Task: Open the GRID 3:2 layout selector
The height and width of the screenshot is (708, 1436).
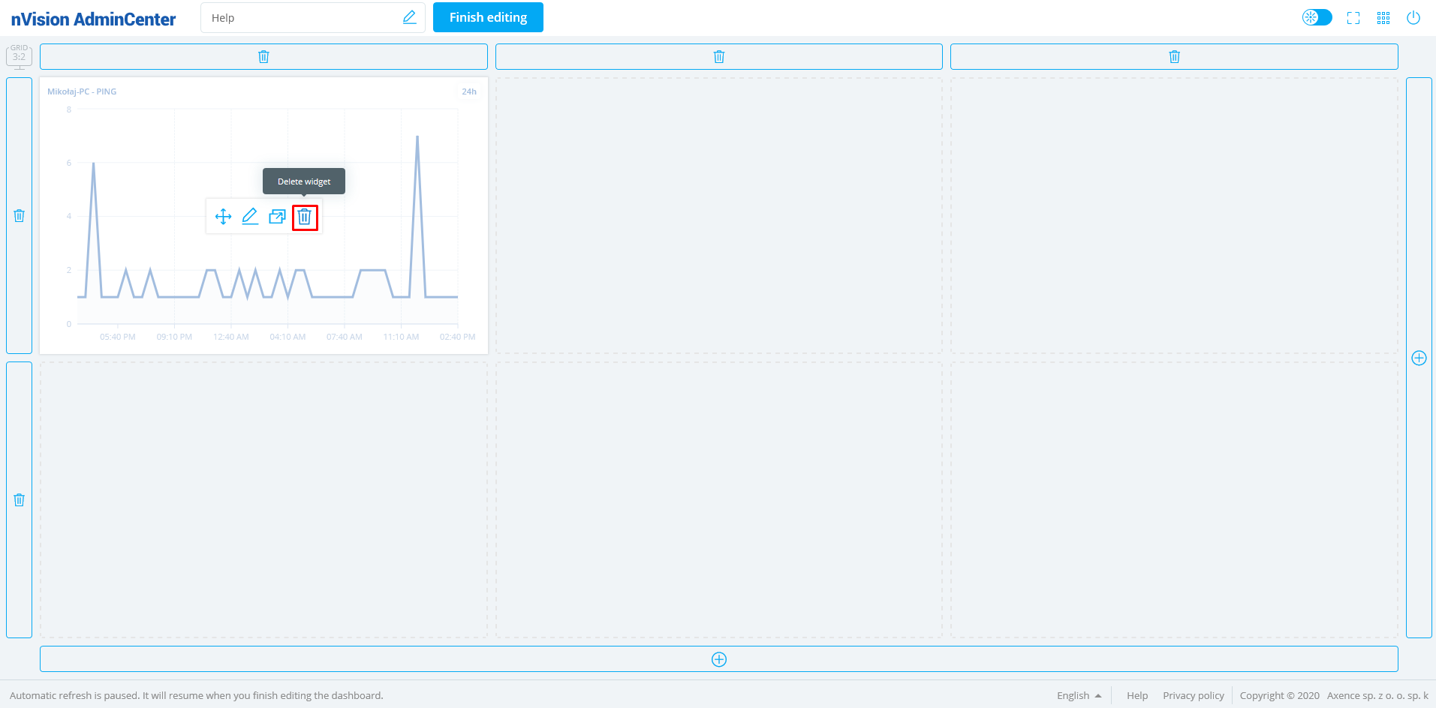Action: click(x=20, y=56)
